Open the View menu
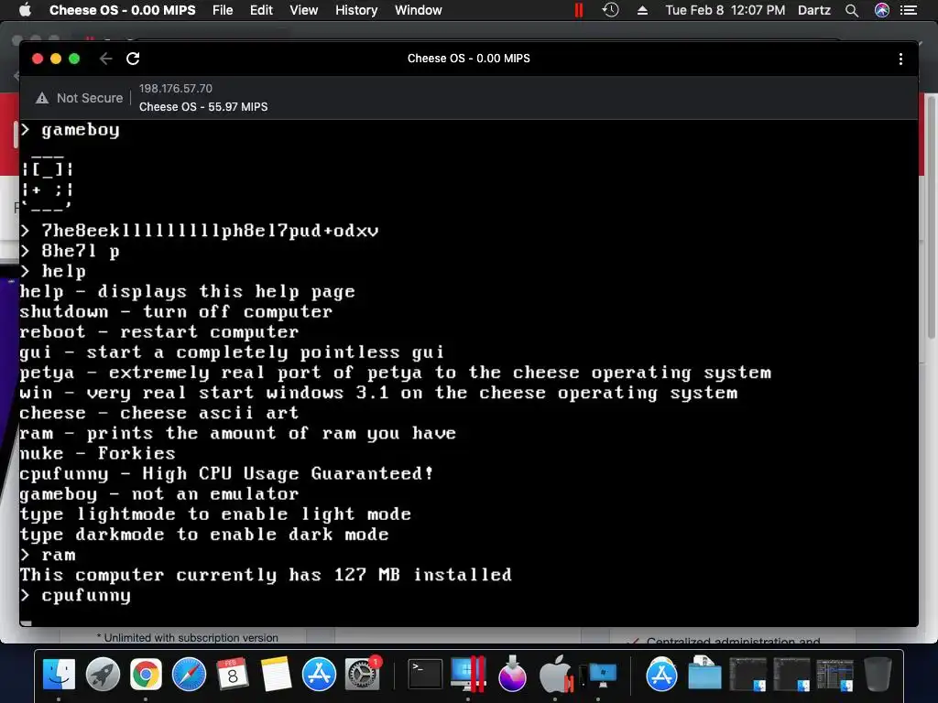 pyautogui.click(x=304, y=10)
